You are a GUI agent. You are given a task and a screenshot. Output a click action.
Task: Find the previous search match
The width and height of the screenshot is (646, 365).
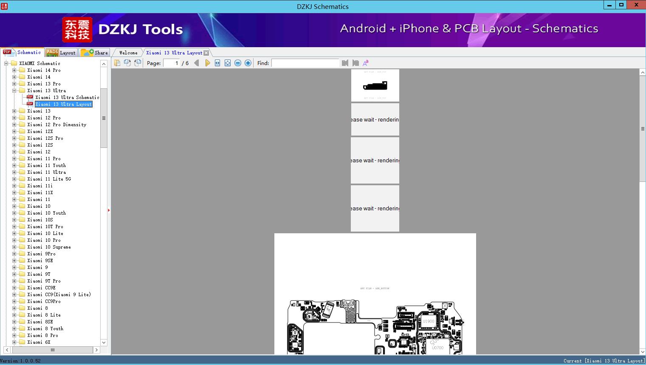tap(345, 63)
